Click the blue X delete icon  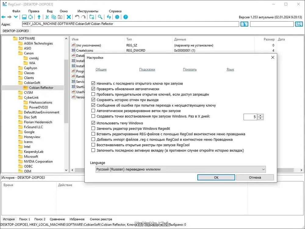pos(69,17)
